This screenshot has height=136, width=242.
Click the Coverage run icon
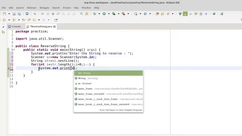tap(114, 14)
